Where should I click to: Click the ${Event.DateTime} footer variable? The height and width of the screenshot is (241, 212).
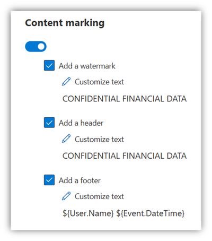click(x=151, y=213)
